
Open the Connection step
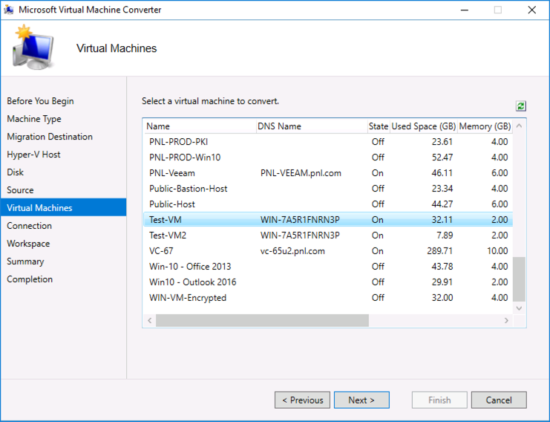click(30, 226)
